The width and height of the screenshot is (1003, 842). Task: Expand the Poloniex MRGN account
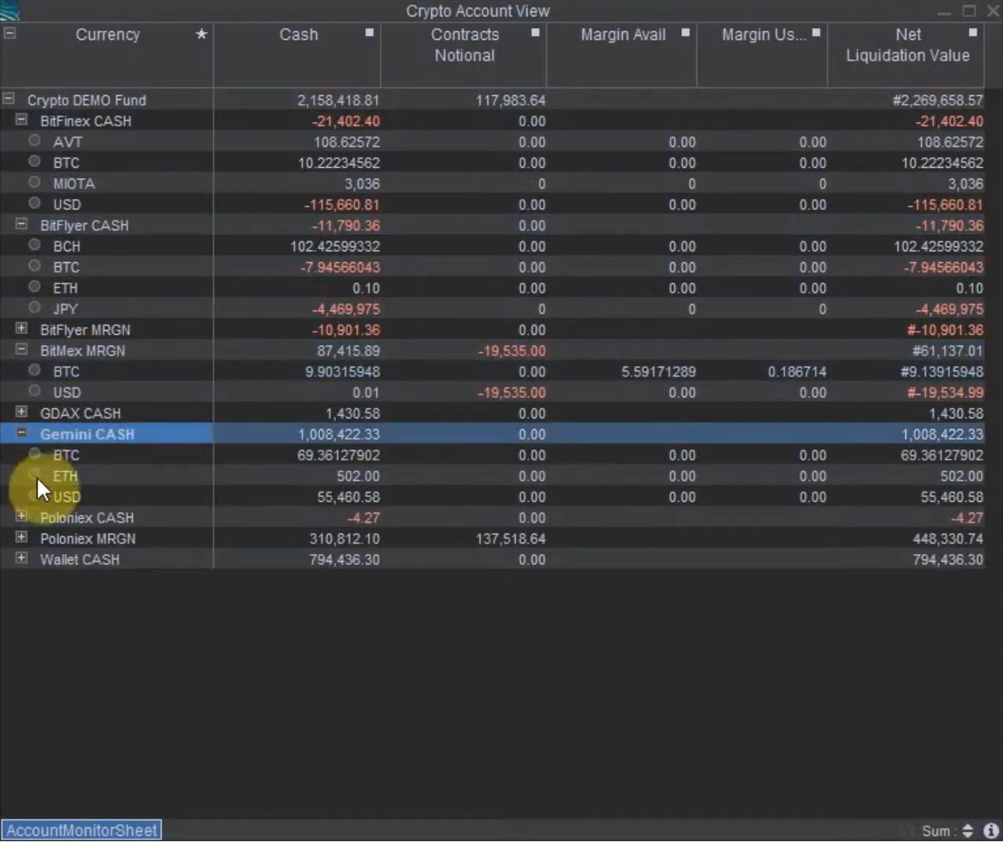point(22,538)
